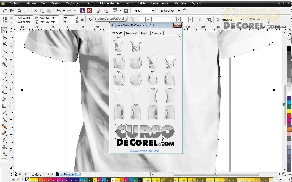This screenshot has height=182, width=292.
Task: Add a page before with left plus icon
Action: click(16, 174)
